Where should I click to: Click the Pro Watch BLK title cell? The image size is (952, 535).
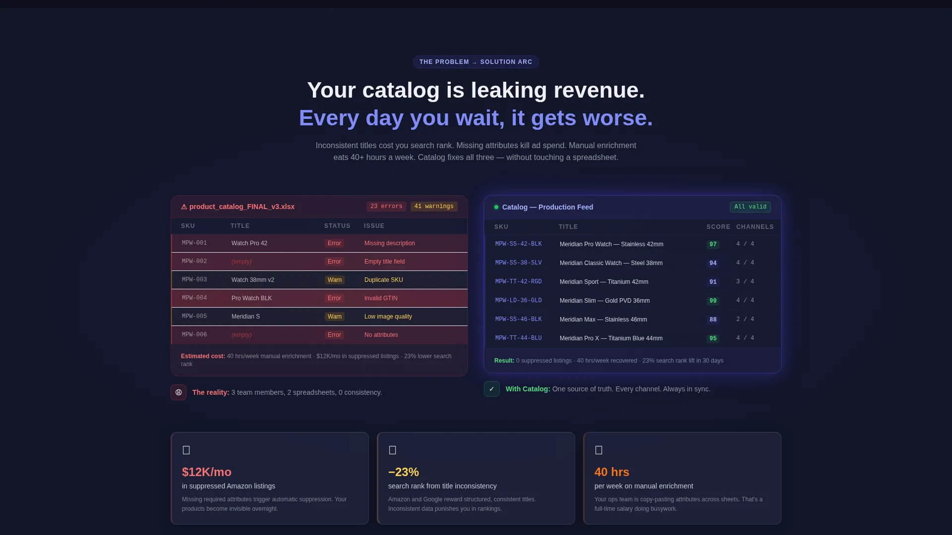(x=251, y=298)
